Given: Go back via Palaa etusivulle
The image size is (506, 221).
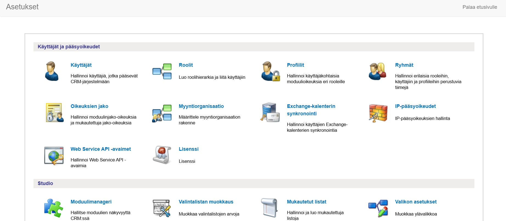Looking at the screenshot, I should click(480, 7).
